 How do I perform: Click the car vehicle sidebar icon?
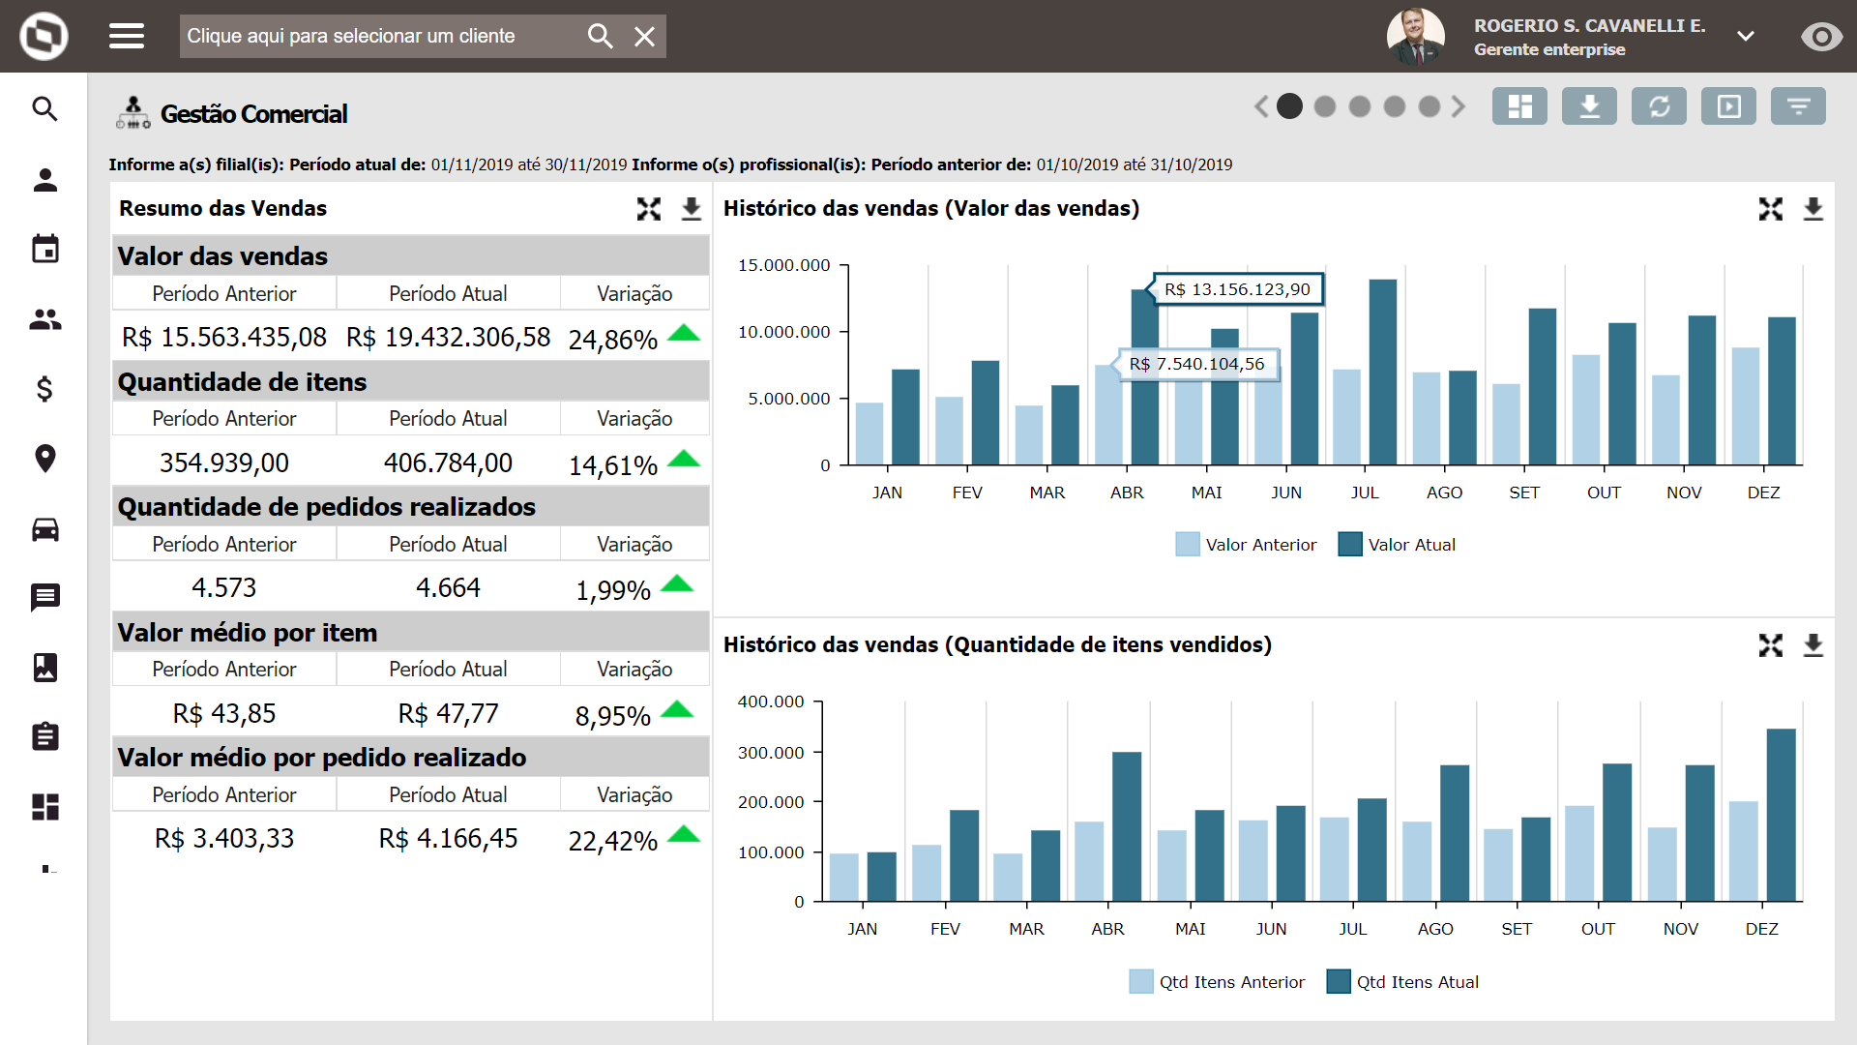coord(45,529)
